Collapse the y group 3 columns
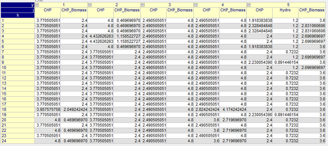The image size is (328, 146). [142, 5]
